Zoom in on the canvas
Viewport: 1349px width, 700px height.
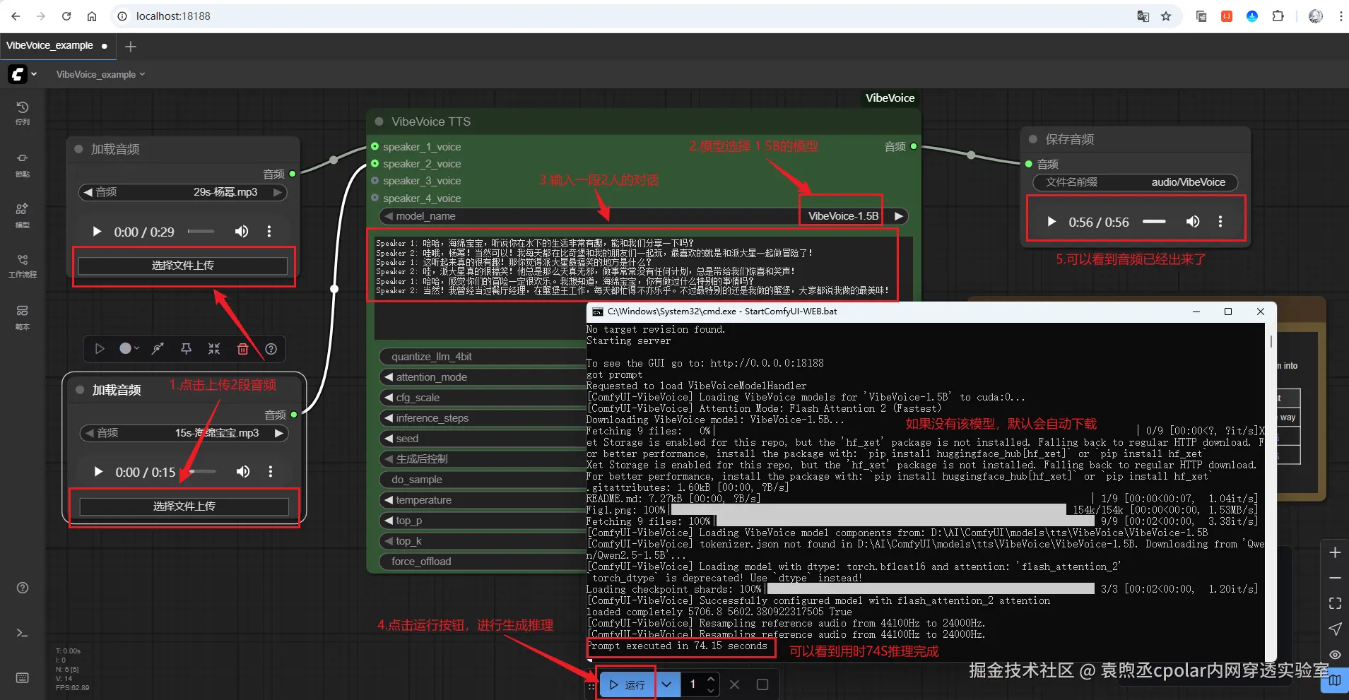point(1335,552)
